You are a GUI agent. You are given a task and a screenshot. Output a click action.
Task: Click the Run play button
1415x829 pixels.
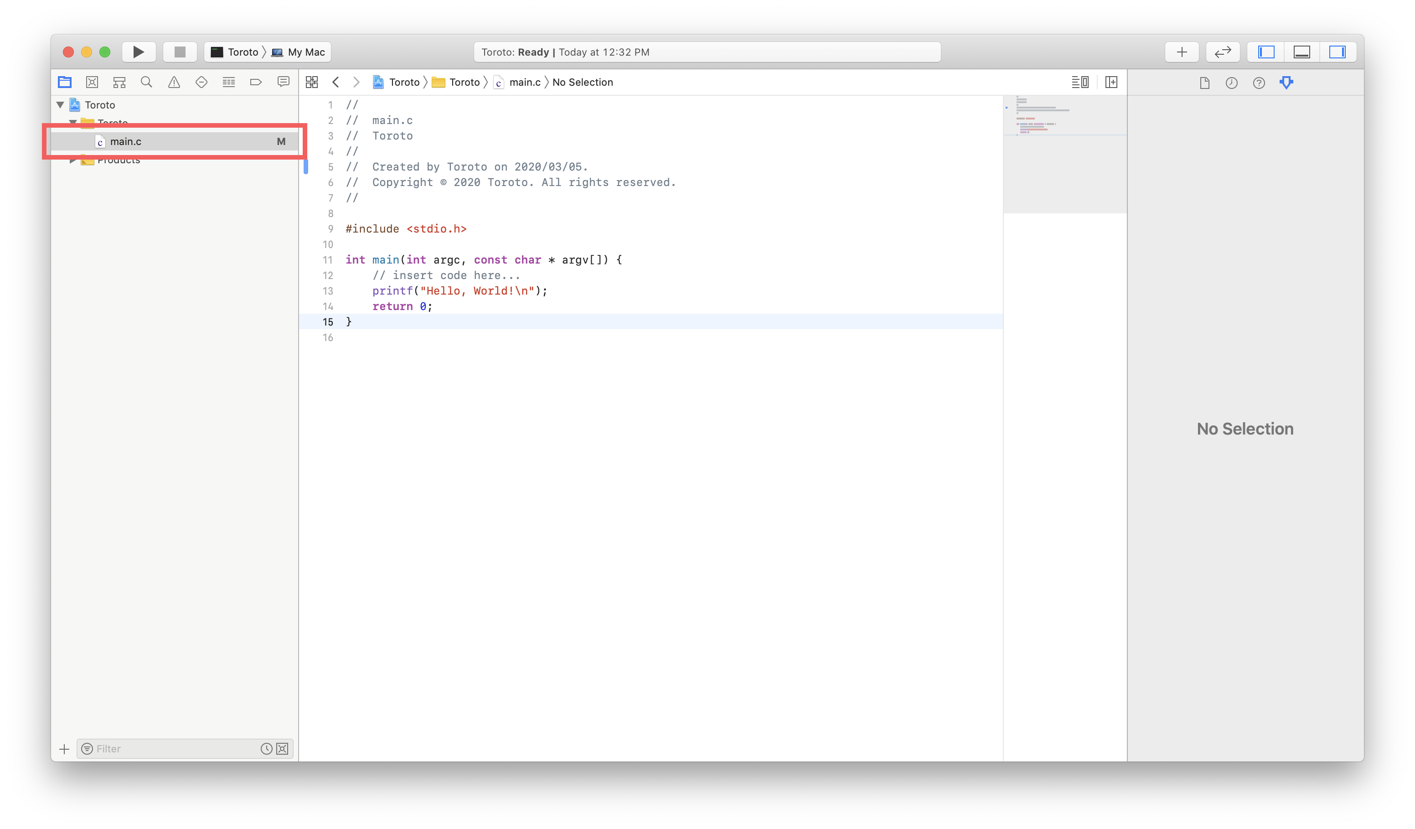(139, 52)
